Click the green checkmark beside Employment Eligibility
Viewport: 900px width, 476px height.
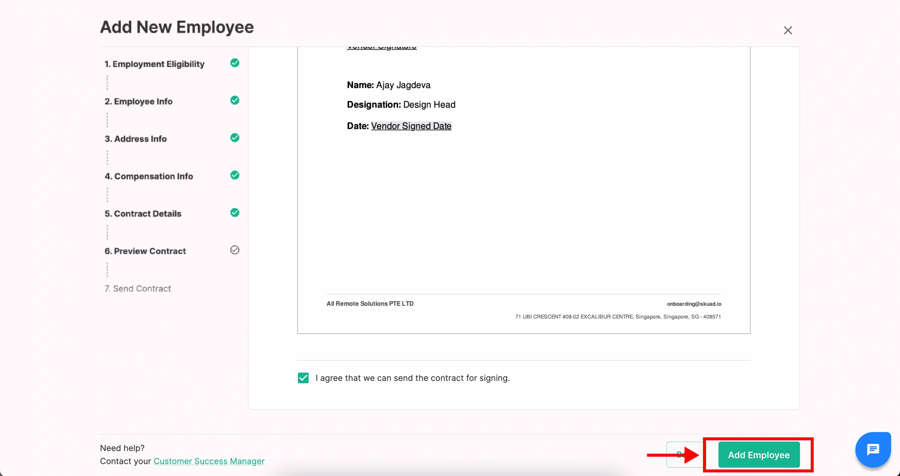click(x=235, y=63)
